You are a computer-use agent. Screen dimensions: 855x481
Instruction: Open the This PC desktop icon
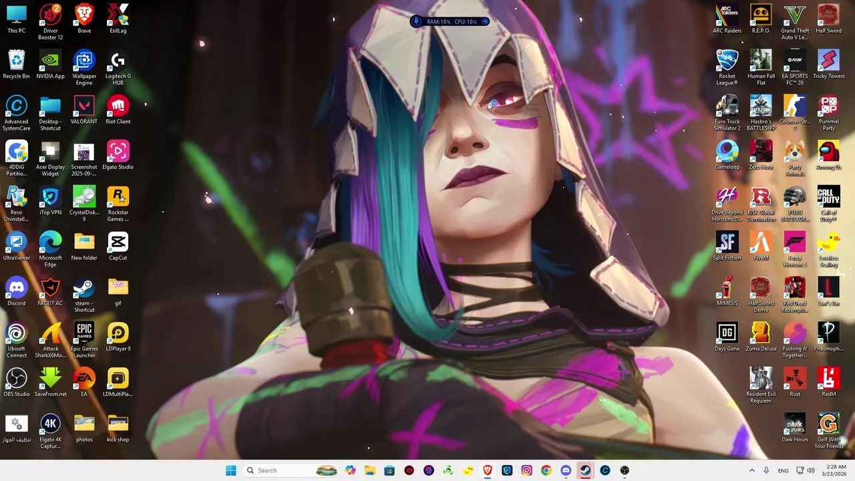(x=17, y=19)
